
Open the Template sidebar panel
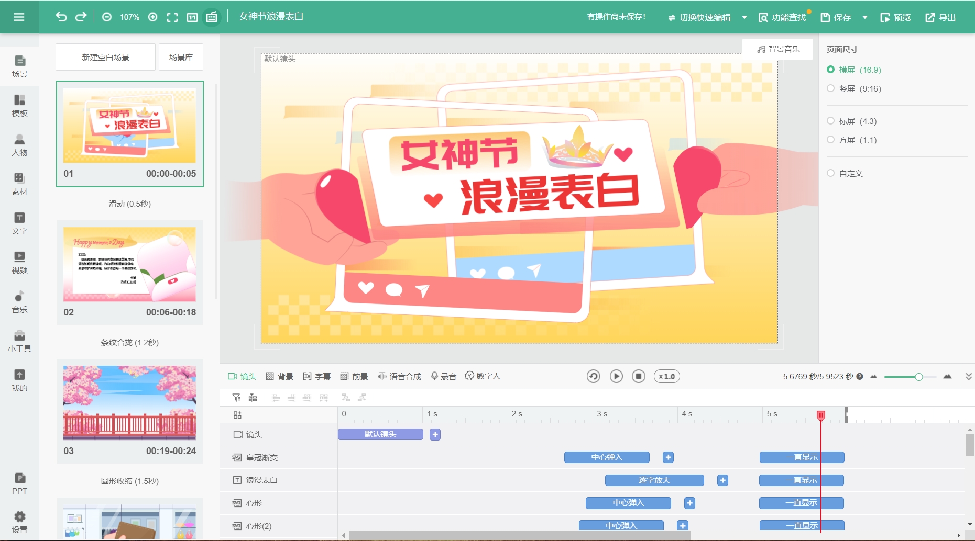coord(19,106)
